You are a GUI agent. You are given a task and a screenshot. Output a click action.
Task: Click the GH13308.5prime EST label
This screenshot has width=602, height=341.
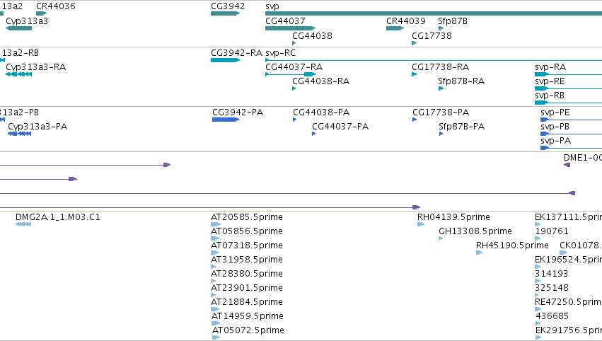pyautogui.click(x=475, y=231)
